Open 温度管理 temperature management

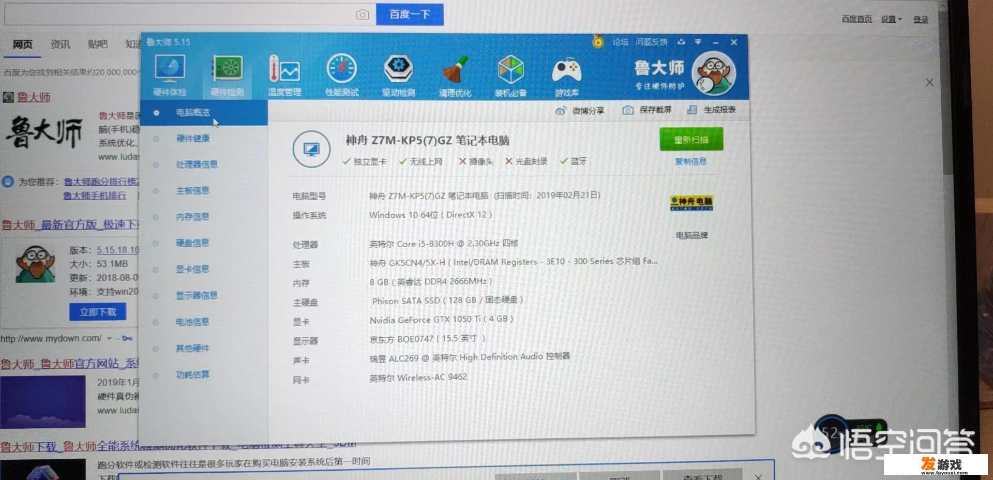pyautogui.click(x=284, y=76)
